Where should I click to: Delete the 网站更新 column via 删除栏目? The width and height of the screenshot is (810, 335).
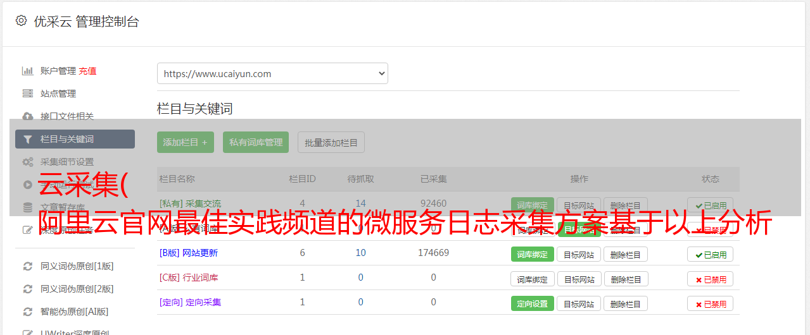pos(626,254)
